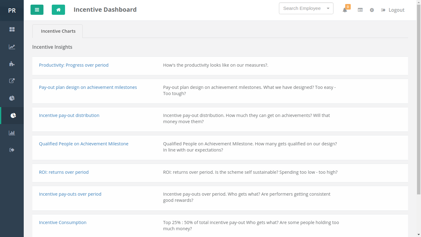421x237 pixels.
Task: Go to home via green house button
Action: [58, 10]
